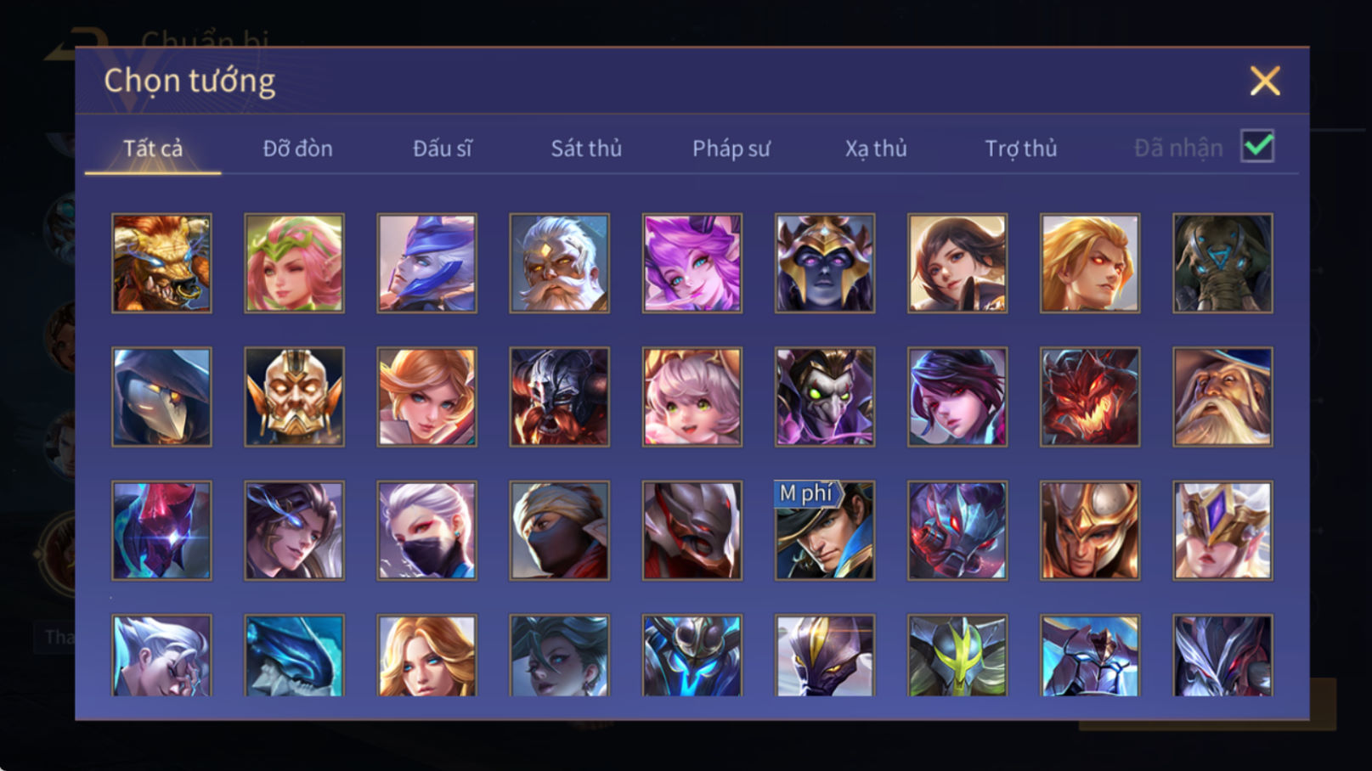Image resolution: width=1372 pixels, height=771 pixels.
Task: Choose the elephant-faced hero portrait
Action: click(1222, 263)
